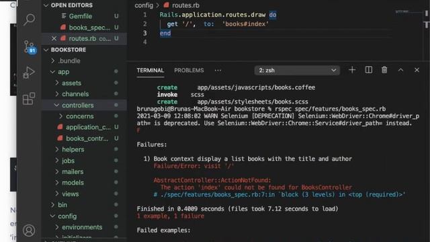Image resolution: width=430 pixels, height=242 pixels.
Task: Collapse the Open Editors section
Action: click(46, 5)
